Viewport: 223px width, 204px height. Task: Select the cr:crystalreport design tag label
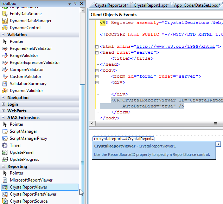[123, 139]
